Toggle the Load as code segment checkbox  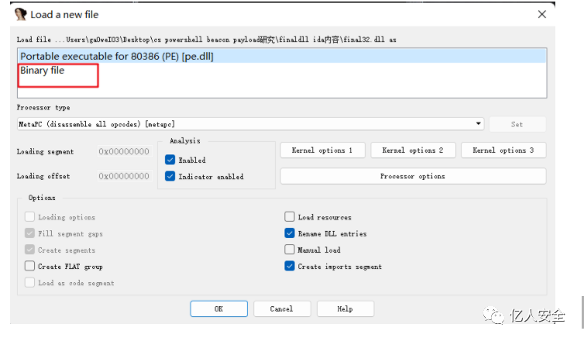pyautogui.click(x=29, y=282)
